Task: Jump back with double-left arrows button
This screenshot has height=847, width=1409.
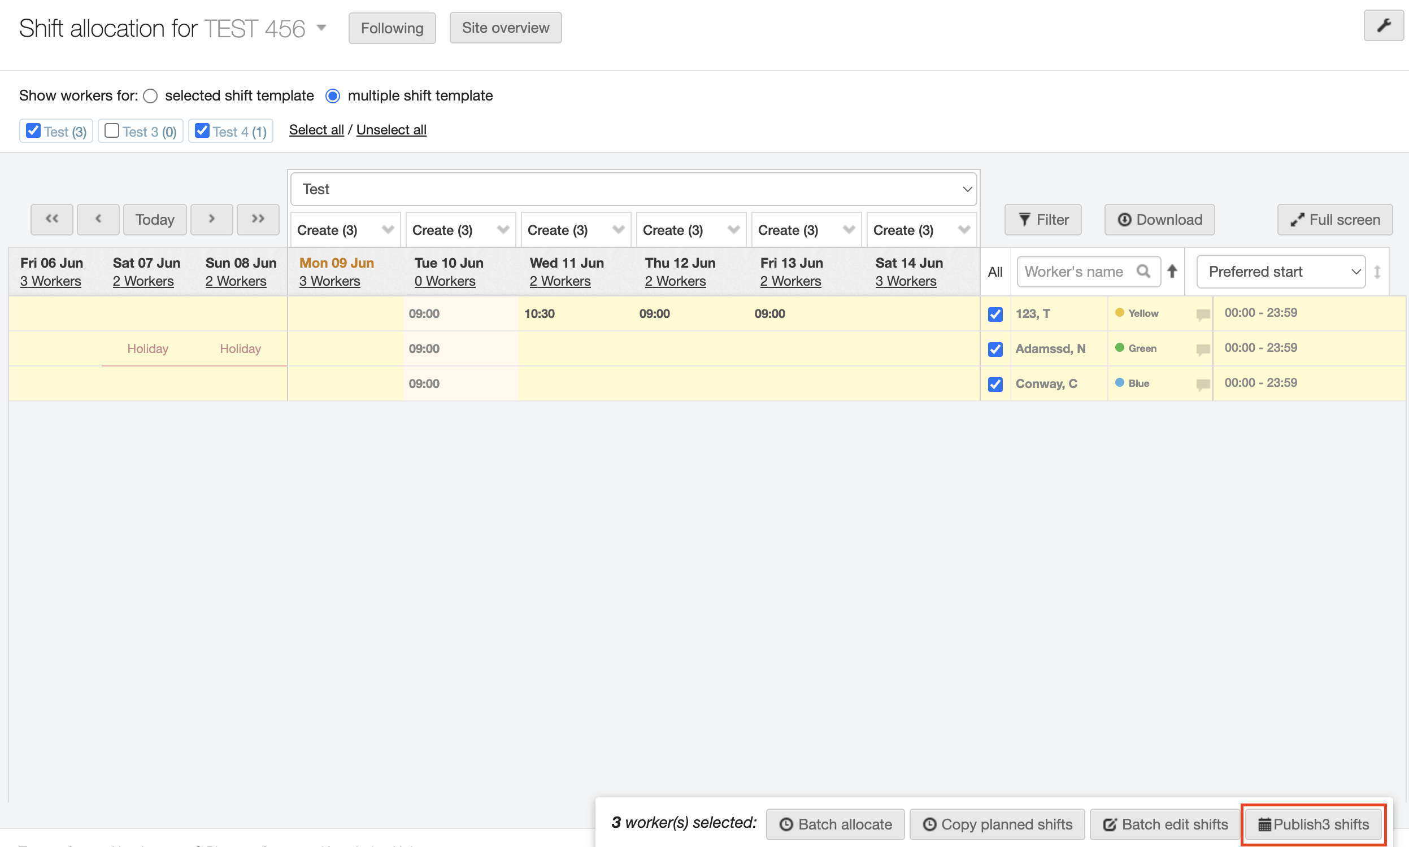Action: 52,219
